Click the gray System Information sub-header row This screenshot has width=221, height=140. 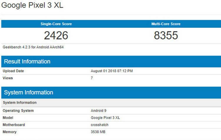(20, 103)
